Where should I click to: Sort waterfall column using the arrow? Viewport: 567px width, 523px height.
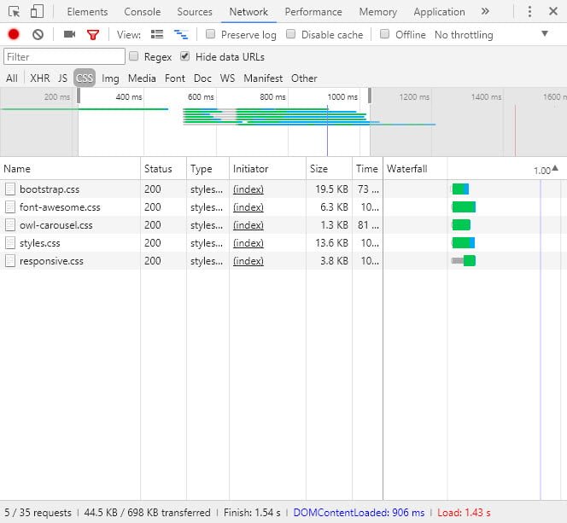click(x=555, y=169)
